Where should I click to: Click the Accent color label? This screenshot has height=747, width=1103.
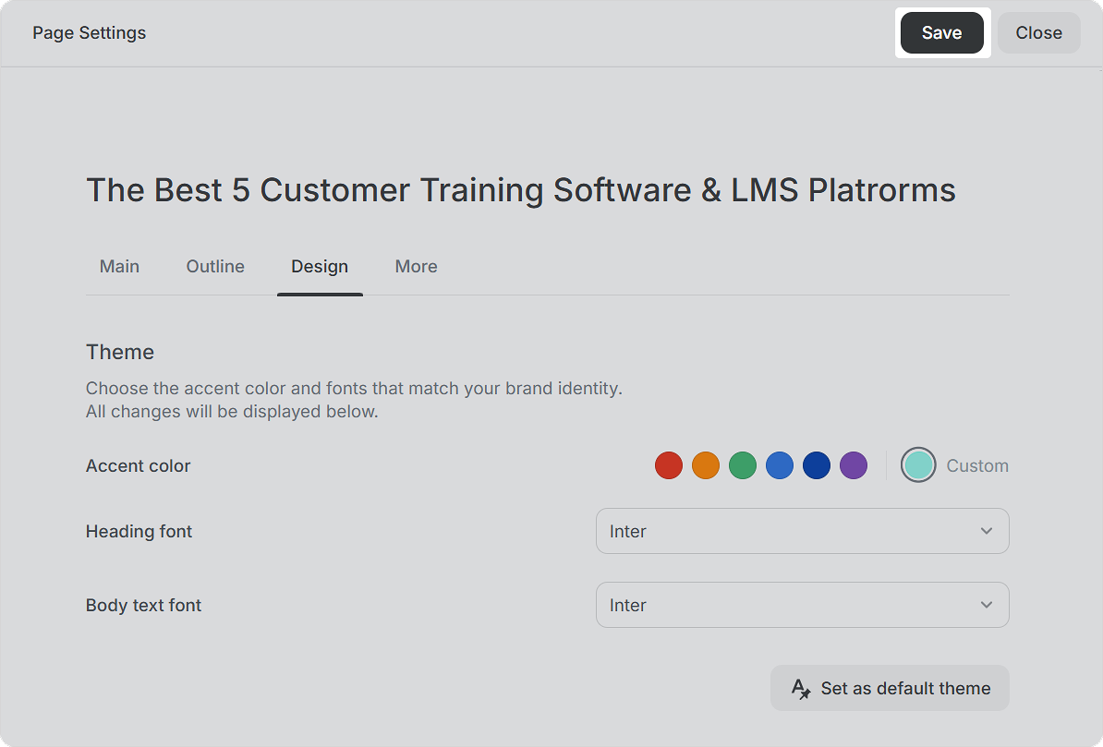(138, 465)
